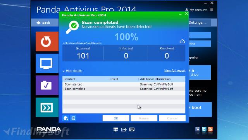Click the orange update tile

(x=47, y=42)
